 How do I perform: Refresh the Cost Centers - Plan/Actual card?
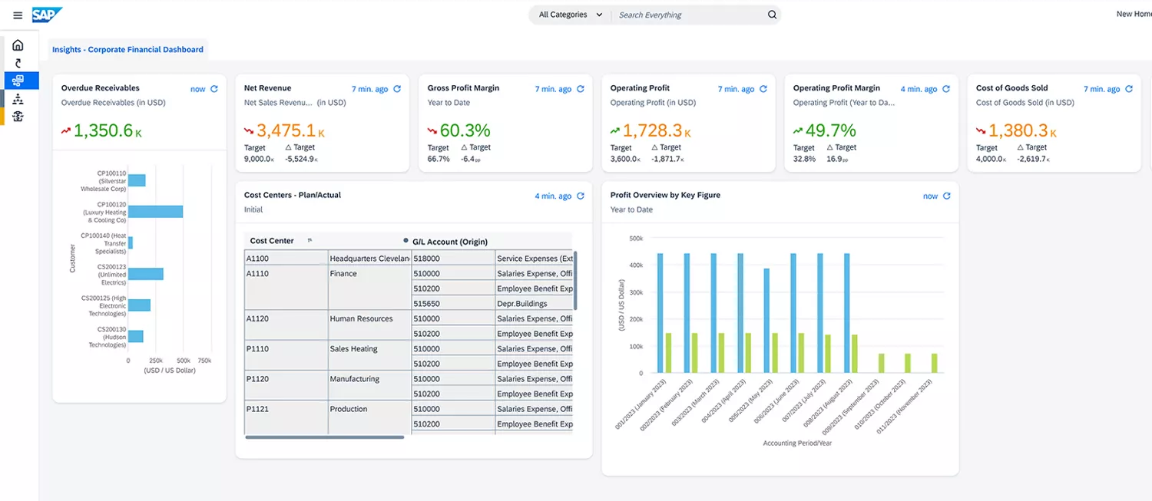581,196
